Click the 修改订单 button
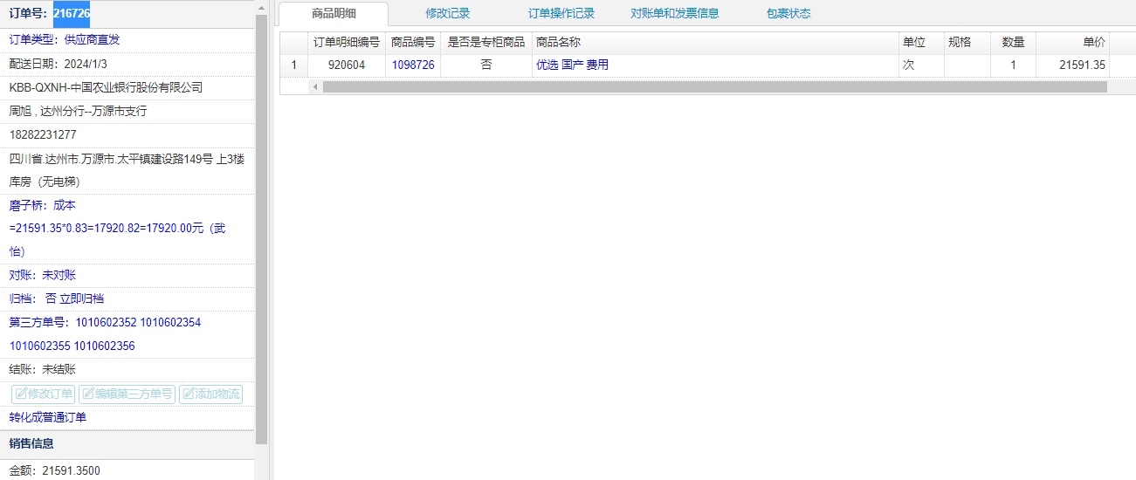The height and width of the screenshot is (480, 1136). pyautogui.click(x=44, y=394)
